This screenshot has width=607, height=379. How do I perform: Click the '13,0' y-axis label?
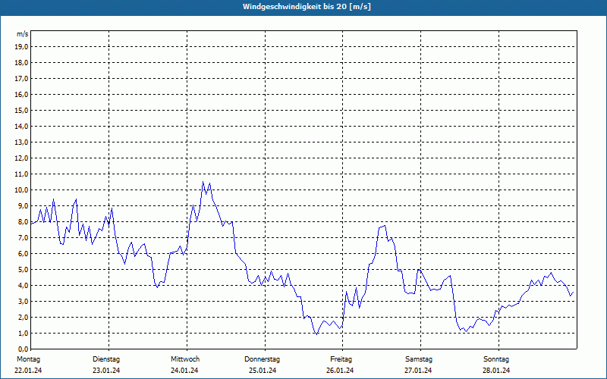point(21,143)
